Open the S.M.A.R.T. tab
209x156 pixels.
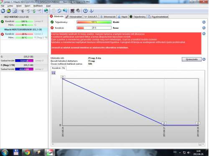pos(91,17)
